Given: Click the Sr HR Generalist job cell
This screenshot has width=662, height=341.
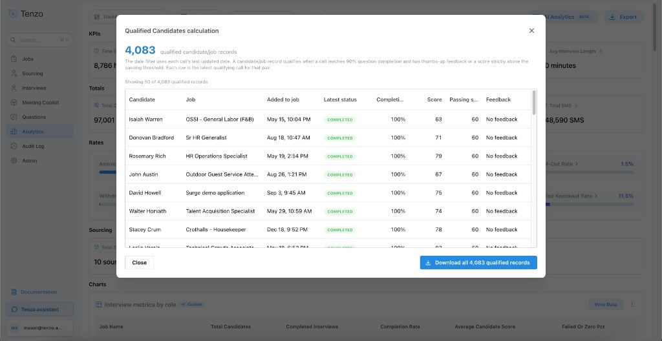Looking at the screenshot, I should pyautogui.click(x=206, y=138).
